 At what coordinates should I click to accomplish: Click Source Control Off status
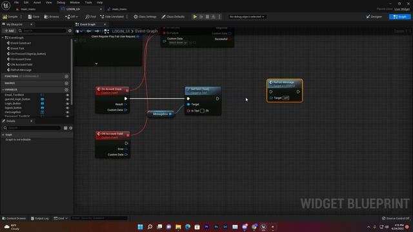point(396,218)
